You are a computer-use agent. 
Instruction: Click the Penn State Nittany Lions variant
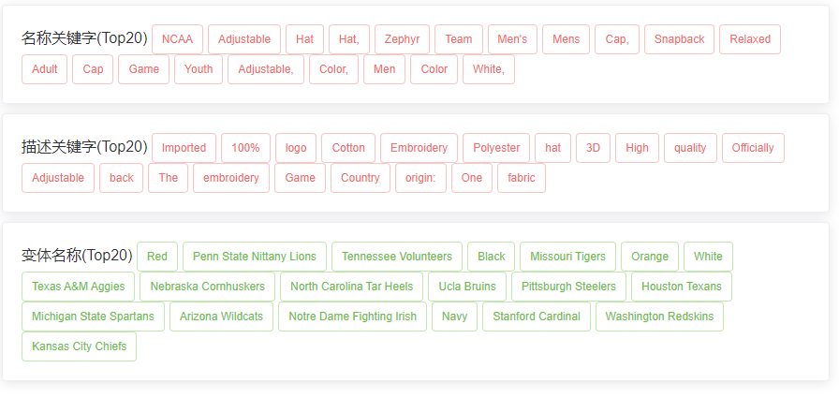point(255,257)
